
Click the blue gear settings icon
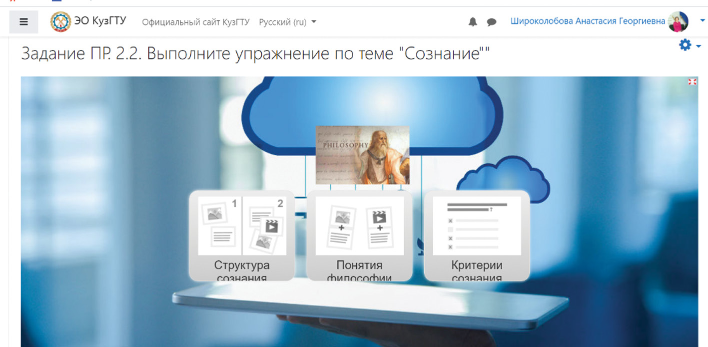click(685, 45)
